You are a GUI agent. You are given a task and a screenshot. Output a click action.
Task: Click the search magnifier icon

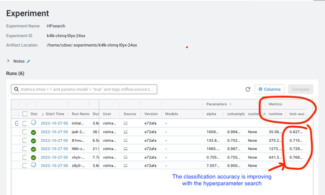(16, 89)
